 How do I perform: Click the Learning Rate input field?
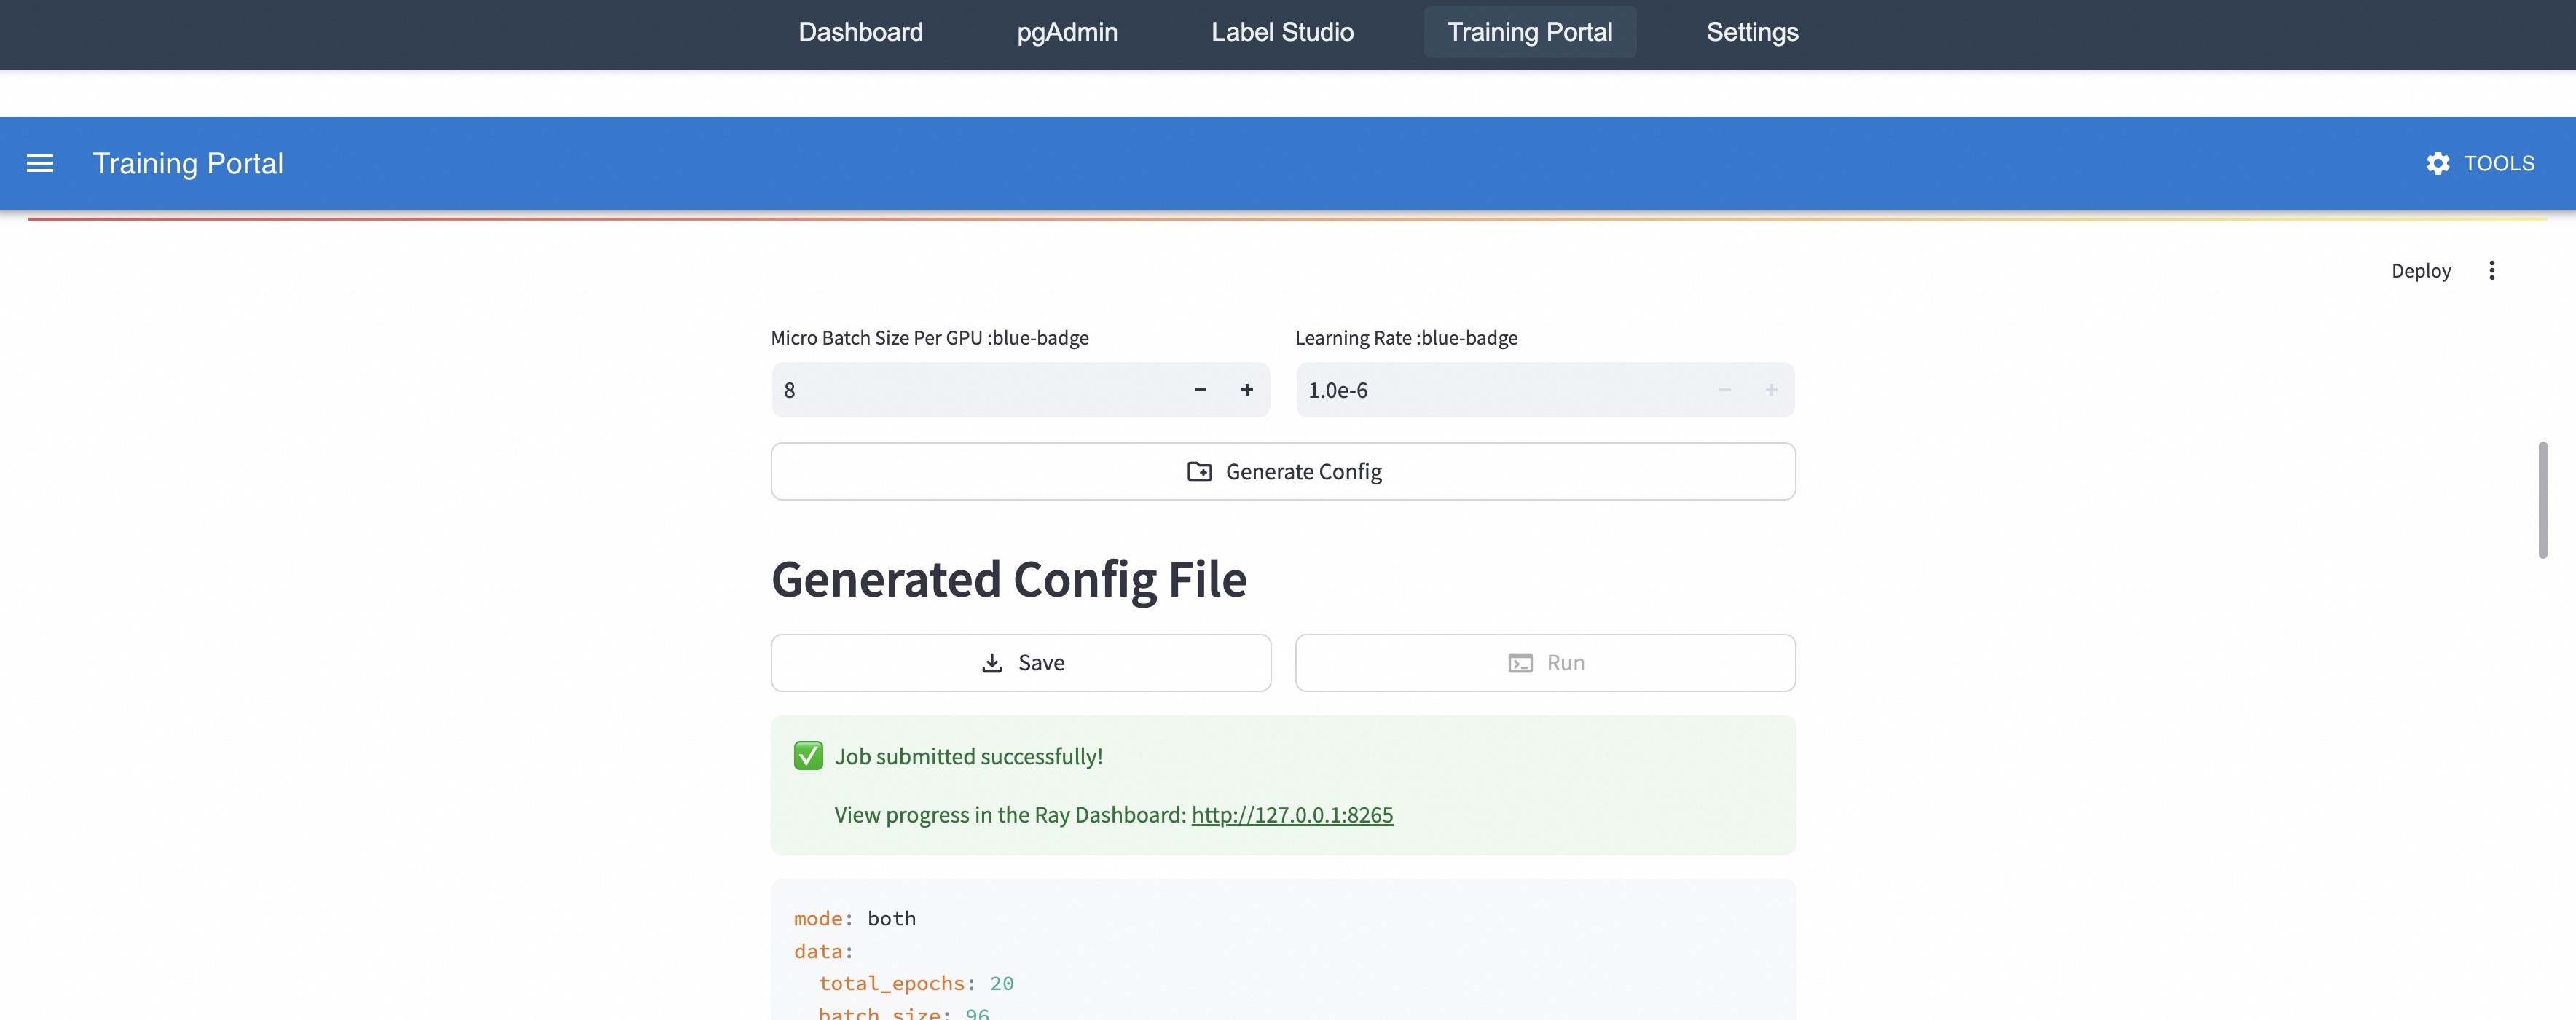coord(1495,390)
